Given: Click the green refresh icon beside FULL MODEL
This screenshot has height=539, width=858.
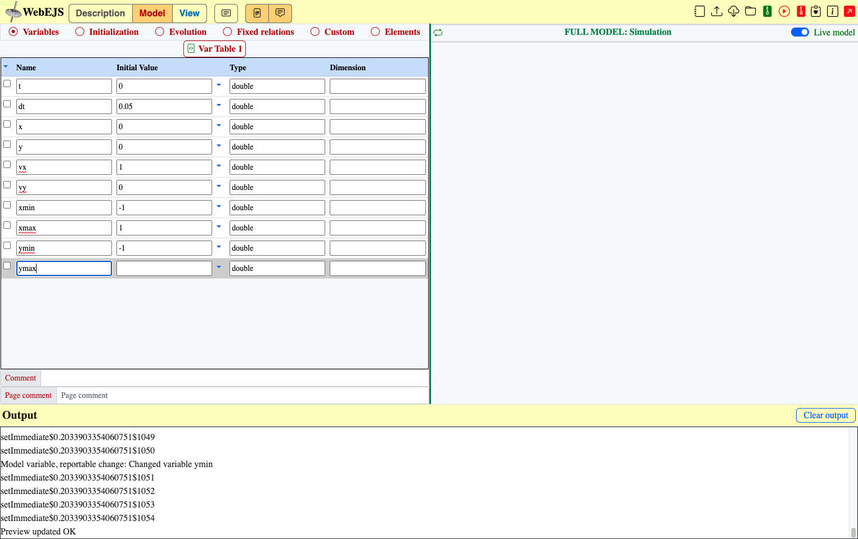Looking at the screenshot, I should (x=438, y=33).
